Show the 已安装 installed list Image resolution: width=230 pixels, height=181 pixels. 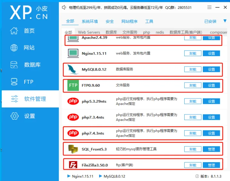(x=210, y=21)
